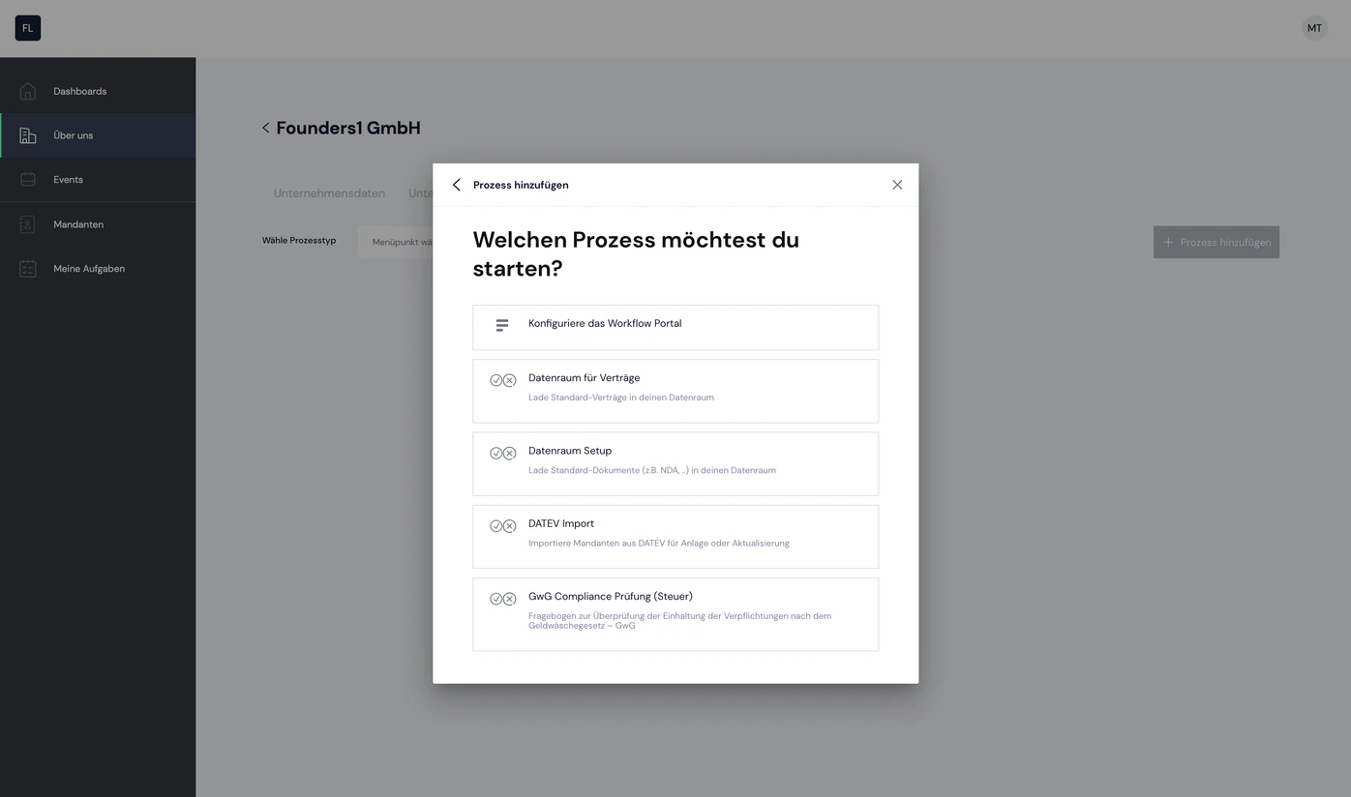1351x797 pixels.
Task: Click the Über uns building icon
Action: [x=28, y=135]
